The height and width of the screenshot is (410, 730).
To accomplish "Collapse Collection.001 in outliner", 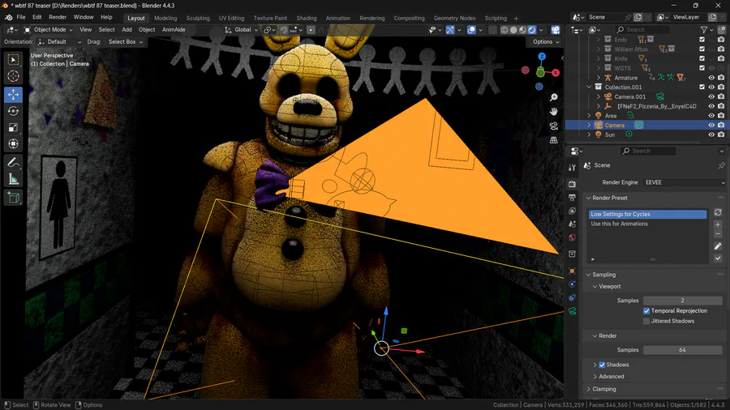I will tap(589, 87).
